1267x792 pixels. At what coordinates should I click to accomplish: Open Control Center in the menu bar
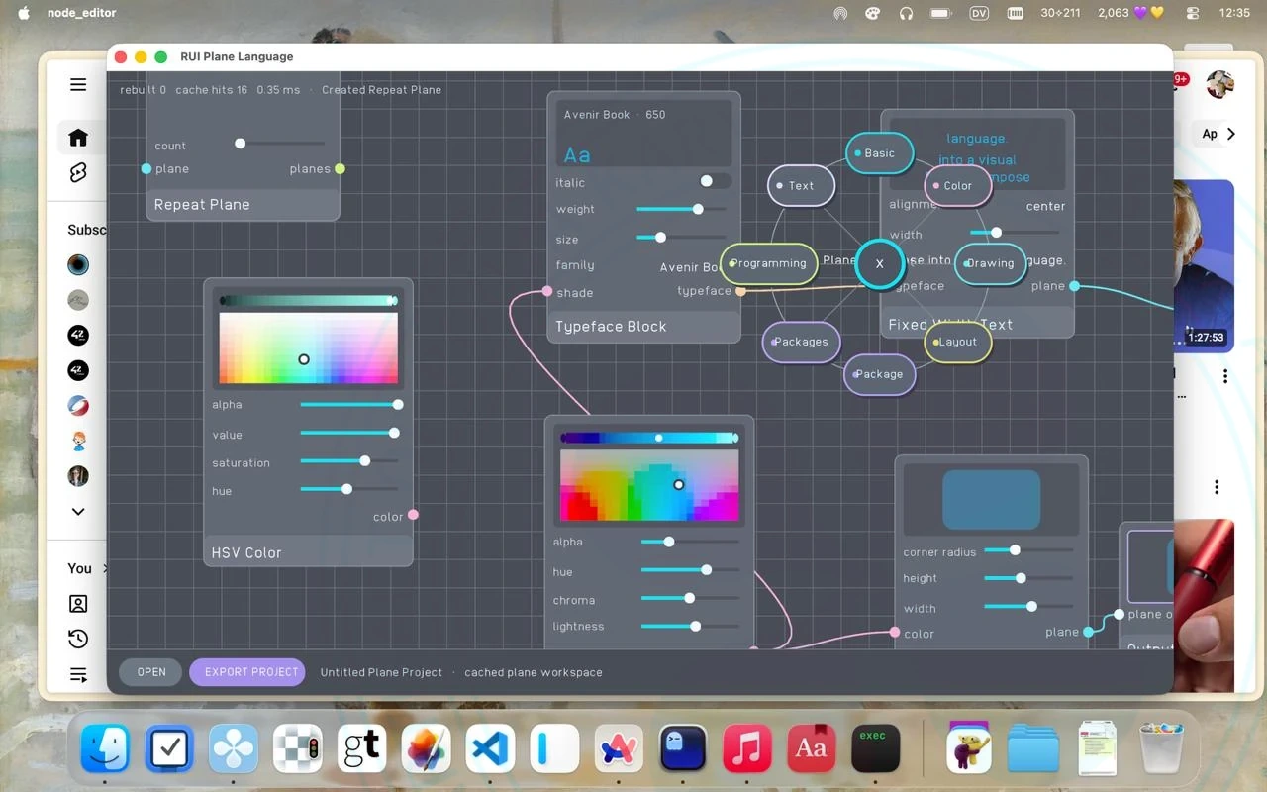coord(1192,13)
